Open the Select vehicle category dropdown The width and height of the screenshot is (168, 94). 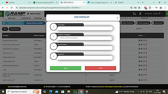pos(85,38)
